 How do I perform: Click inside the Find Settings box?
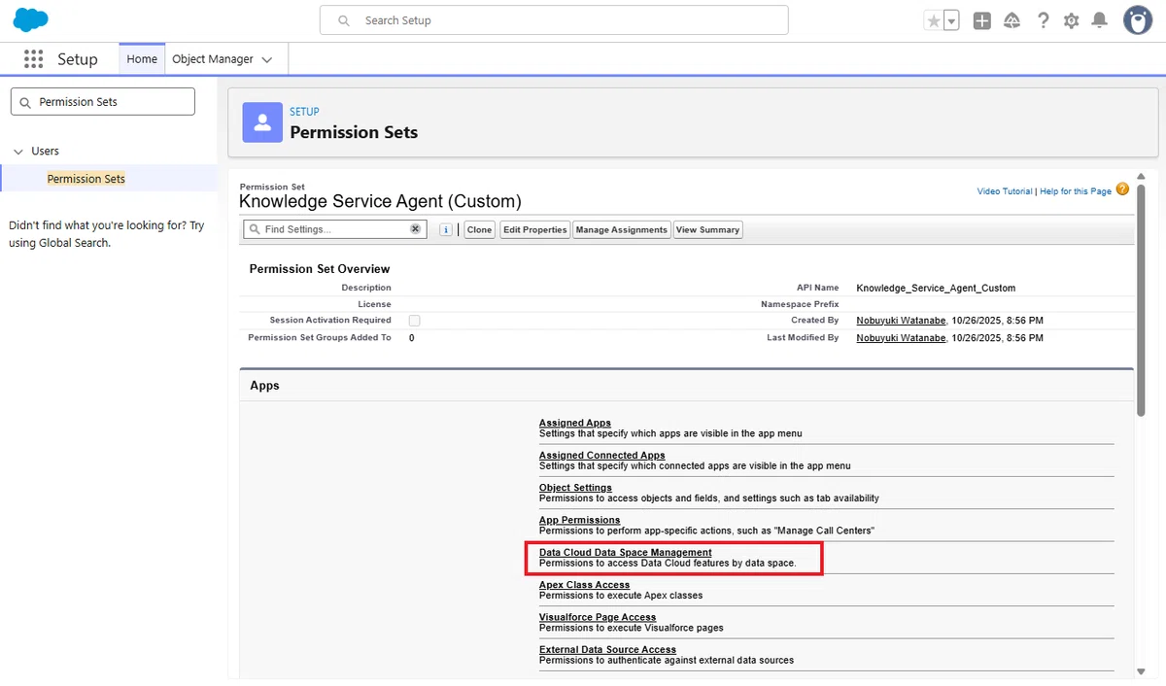coord(335,229)
